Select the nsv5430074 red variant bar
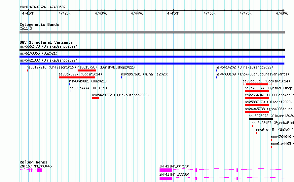 pos(257,91)
